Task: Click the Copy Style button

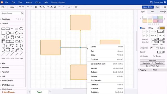Action: pyautogui.click(x=146, y=63)
